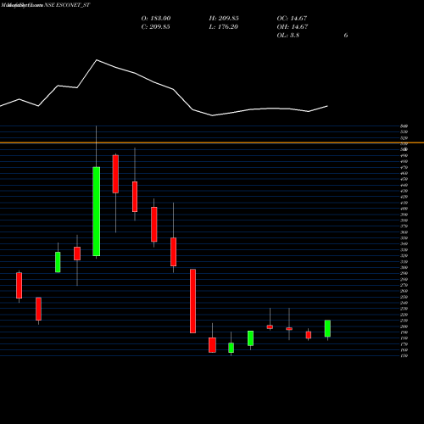Image resolution: width=424 pixels, height=424 pixels.
Task: Click the 160 price axis label
Action: click(x=404, y=350)
